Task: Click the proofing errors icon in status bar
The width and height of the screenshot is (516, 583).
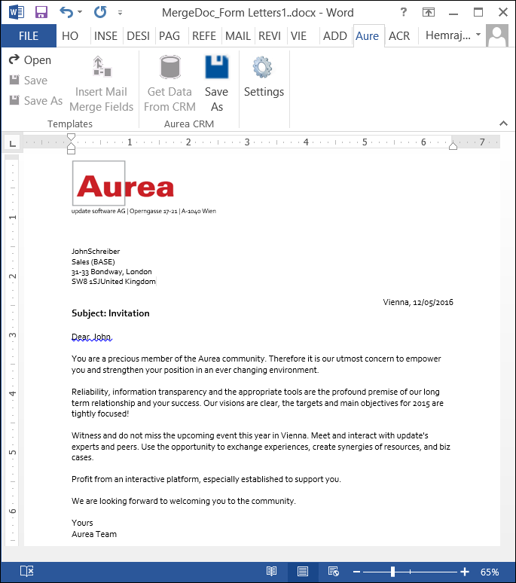Action: (27, 571)
